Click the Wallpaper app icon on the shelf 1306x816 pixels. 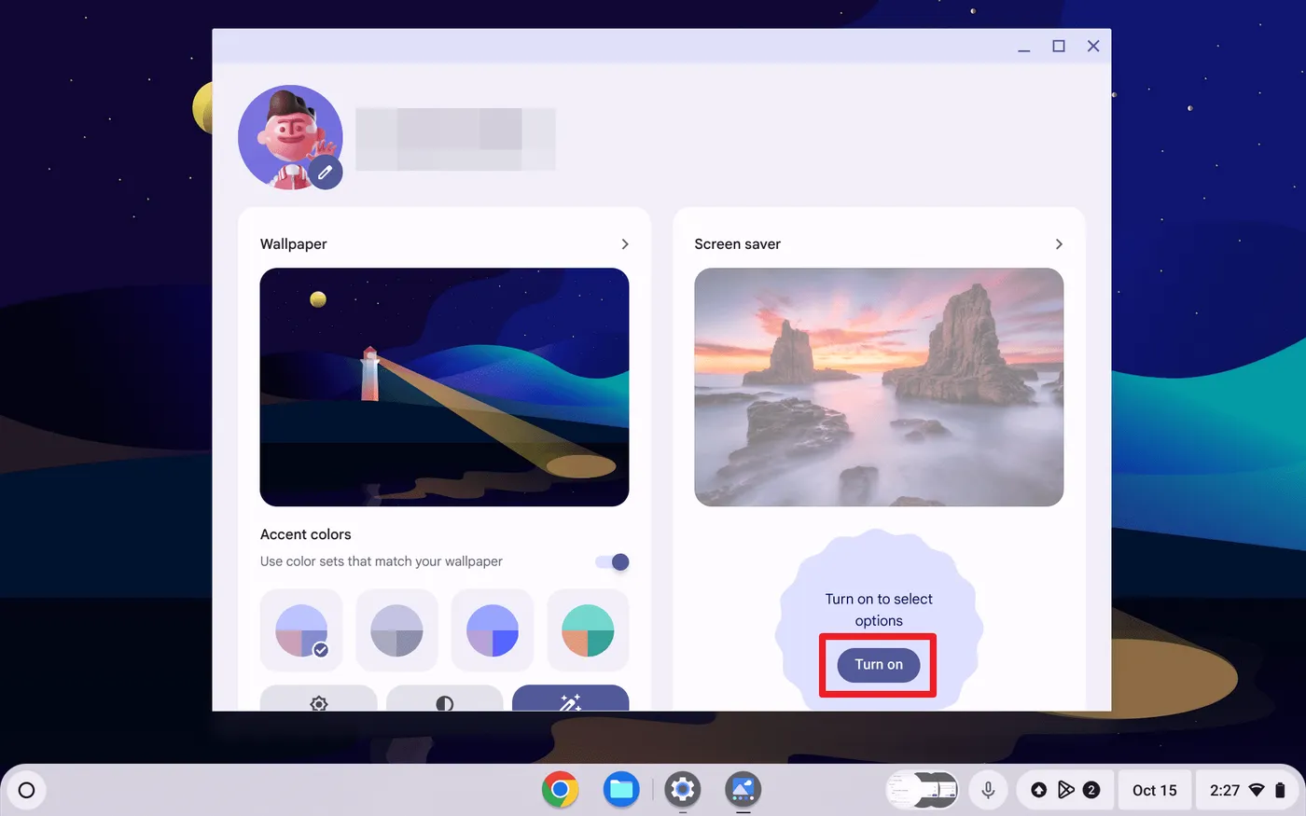coord(743,791)
